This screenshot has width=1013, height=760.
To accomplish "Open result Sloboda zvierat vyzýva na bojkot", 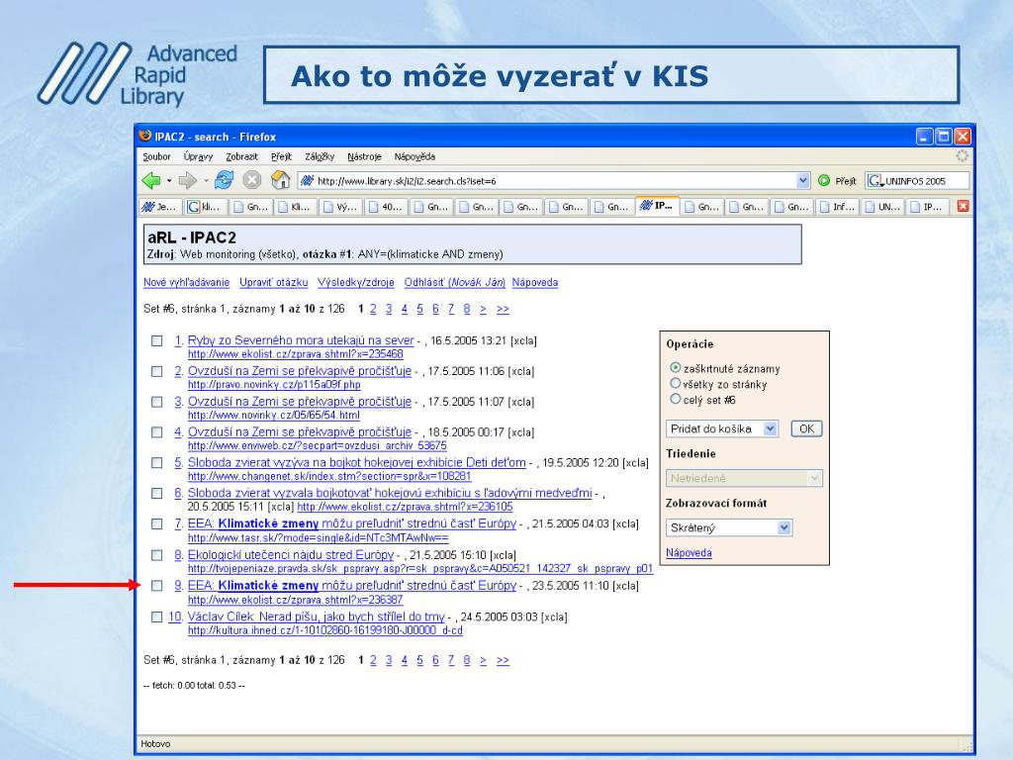I will [x=356, y=463].
